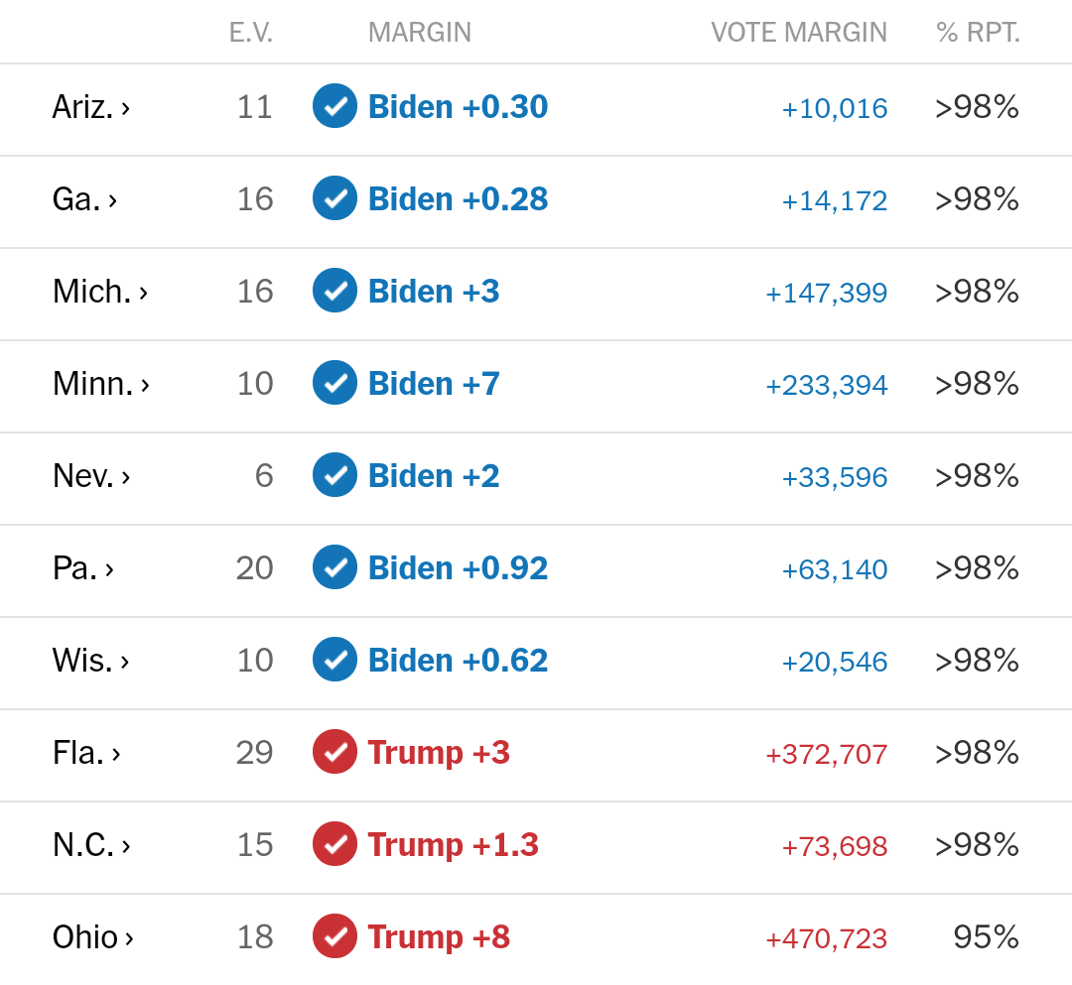Expand the Ohio chevron arrow
Image resolution: width=1072 pixels, height=985 pixels.
click(x=129, y=938)
